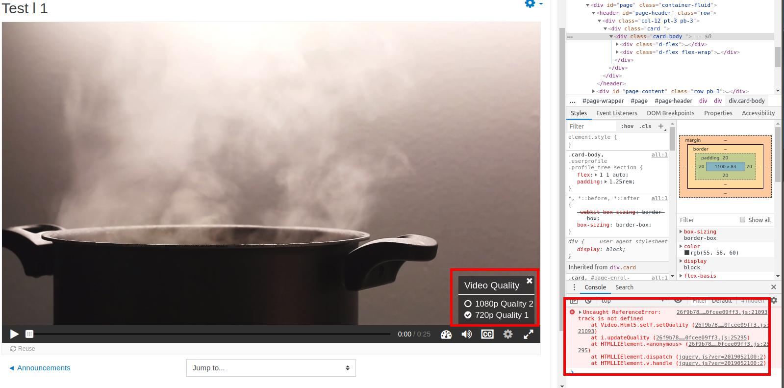
Task: Click the rgb(55, 58, 60) color swatch
Action: (x=687, y=253)
